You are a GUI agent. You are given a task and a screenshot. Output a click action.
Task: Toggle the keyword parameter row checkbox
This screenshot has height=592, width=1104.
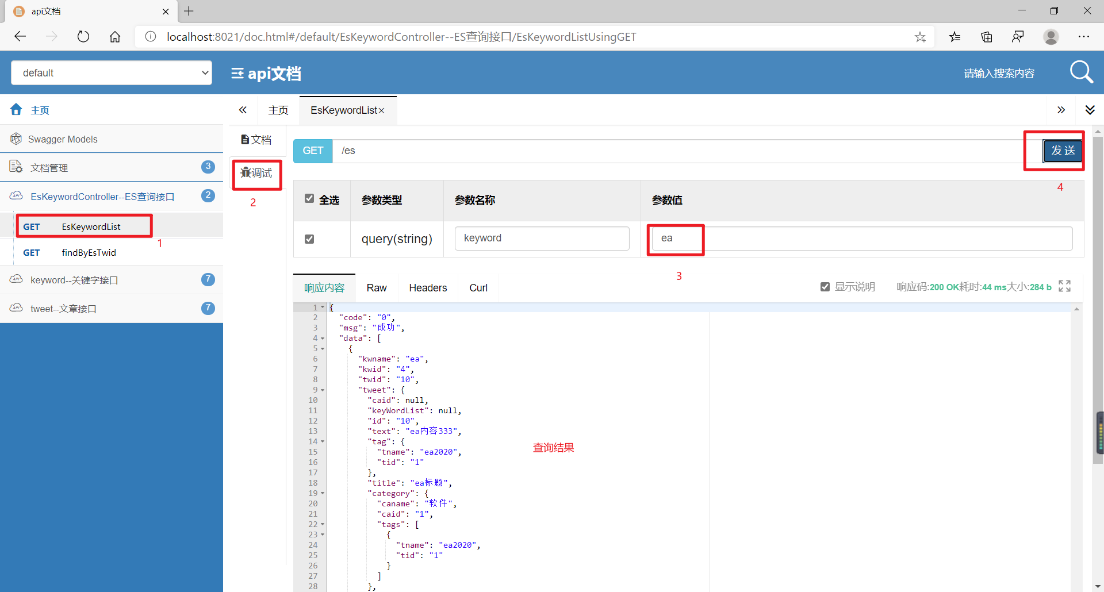click(309, 239)
